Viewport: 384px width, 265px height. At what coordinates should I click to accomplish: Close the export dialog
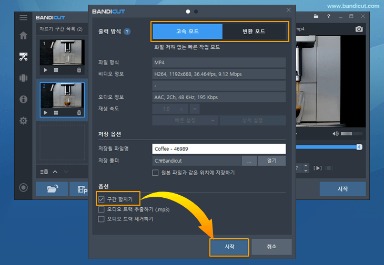(x=288, y=10)
